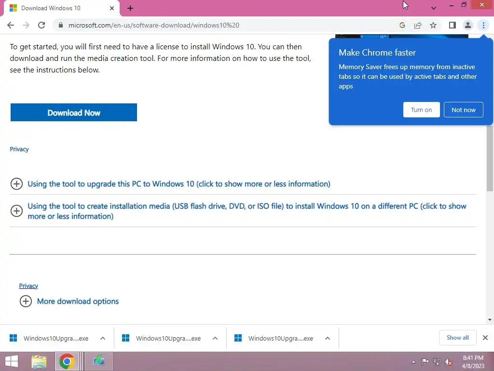The image size is (494, 371).
Task: Expand More download options plus icon
Action: coord(26,301)
